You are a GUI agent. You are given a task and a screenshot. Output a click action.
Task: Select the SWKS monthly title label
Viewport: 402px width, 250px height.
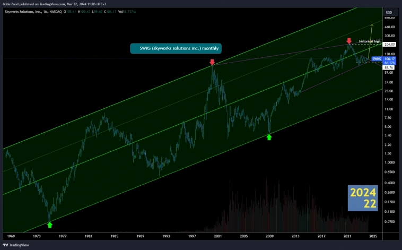point(176,48)
